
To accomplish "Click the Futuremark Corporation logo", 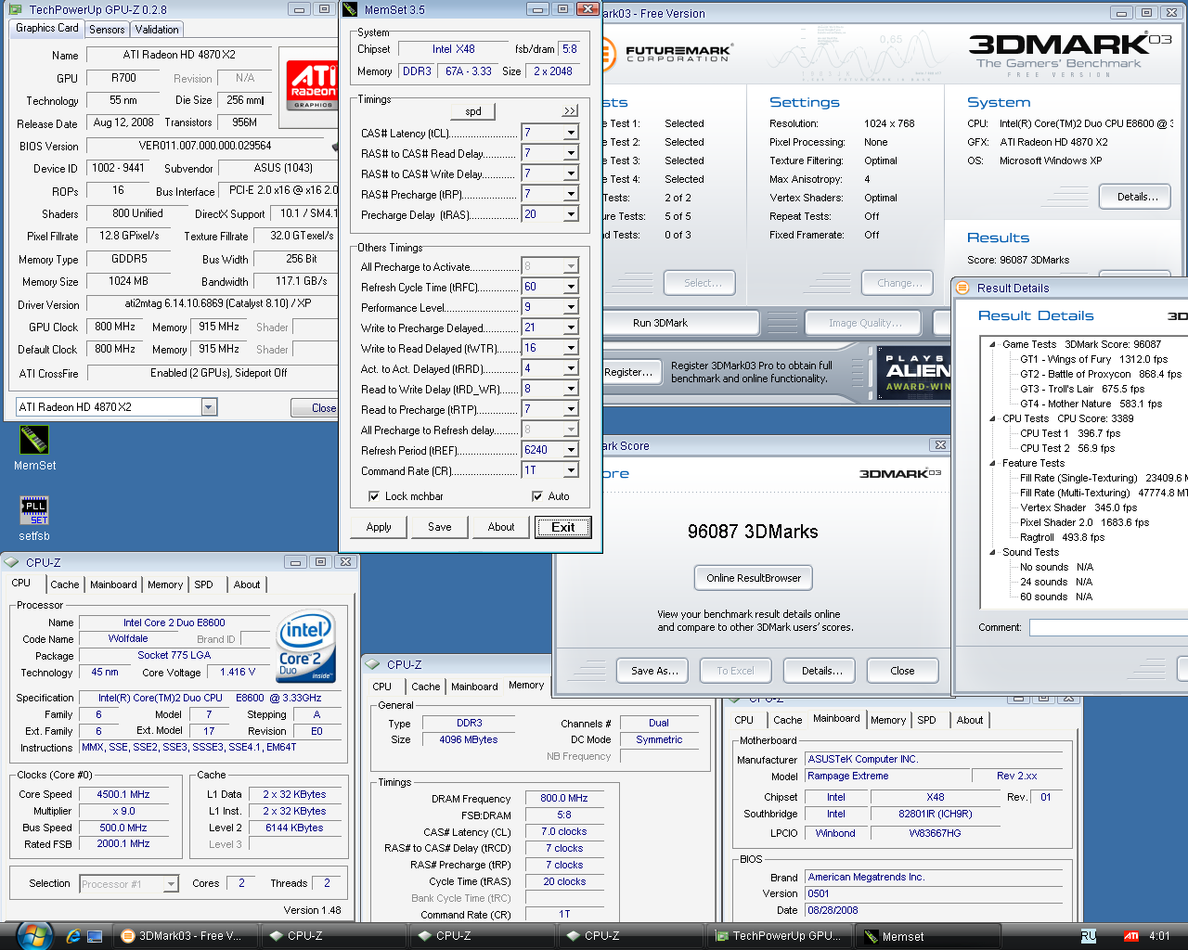I will click(667, 53).
